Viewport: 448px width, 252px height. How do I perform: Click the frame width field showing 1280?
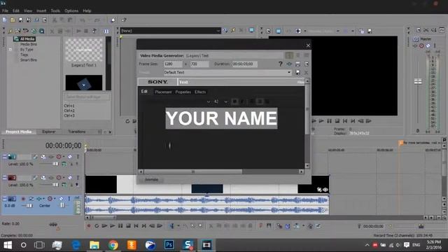173,64
